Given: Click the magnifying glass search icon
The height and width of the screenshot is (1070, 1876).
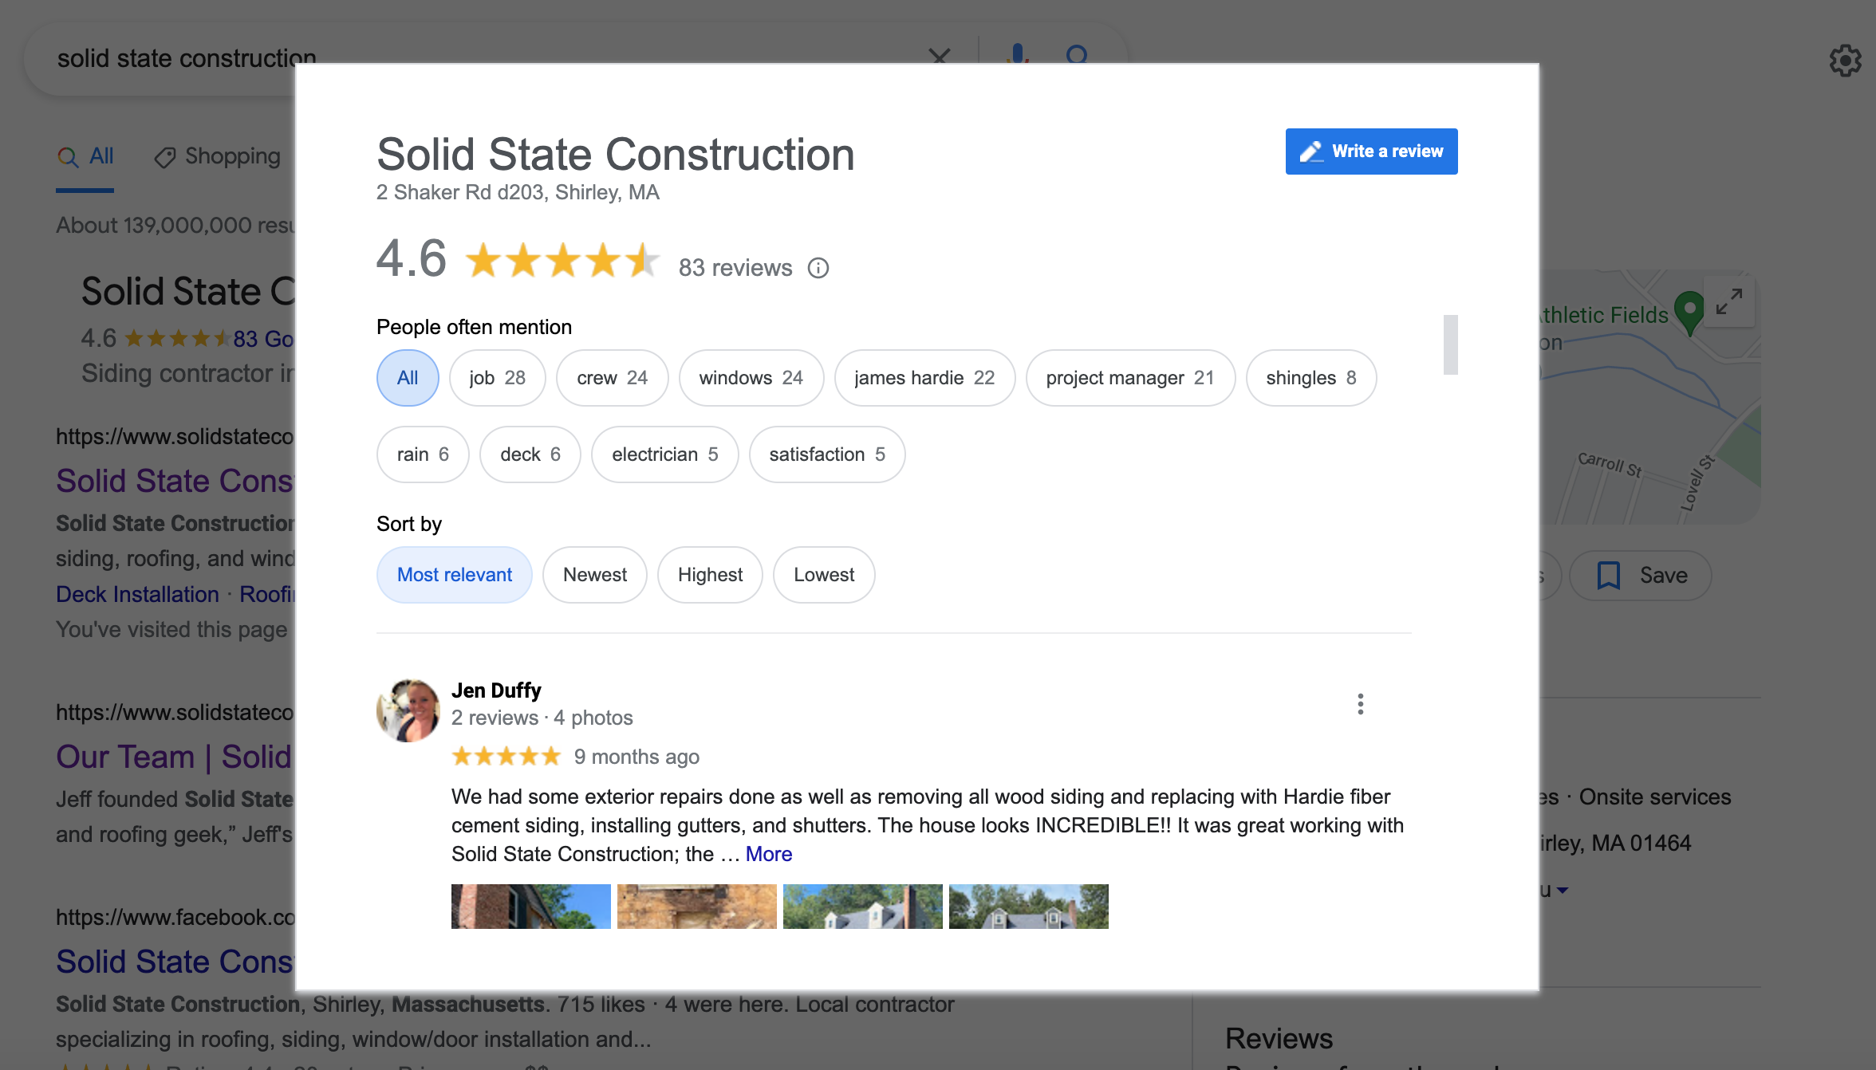Looking at the screenshot, I should (1077, 54).
